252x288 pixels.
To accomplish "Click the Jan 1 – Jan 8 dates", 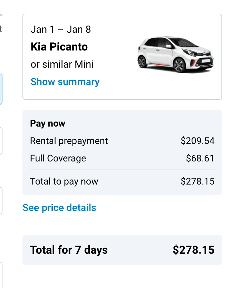I will click(61, 30).
